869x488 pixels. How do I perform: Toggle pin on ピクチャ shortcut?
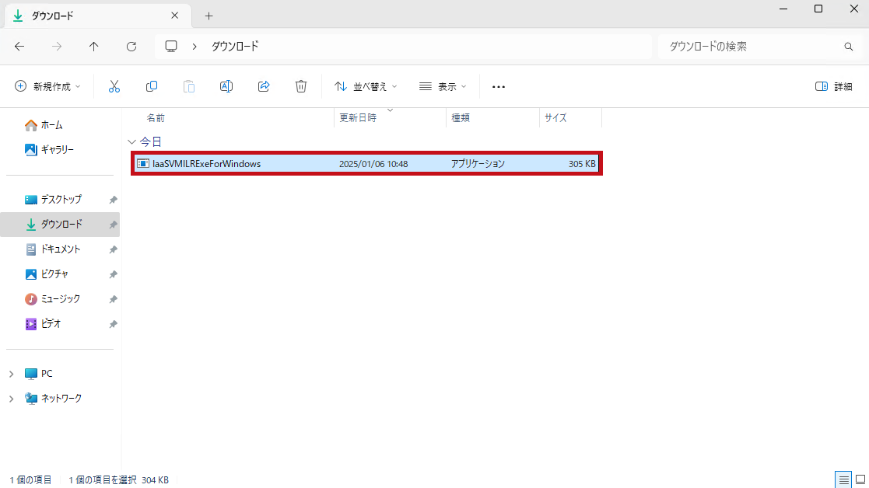coord(113,274)
